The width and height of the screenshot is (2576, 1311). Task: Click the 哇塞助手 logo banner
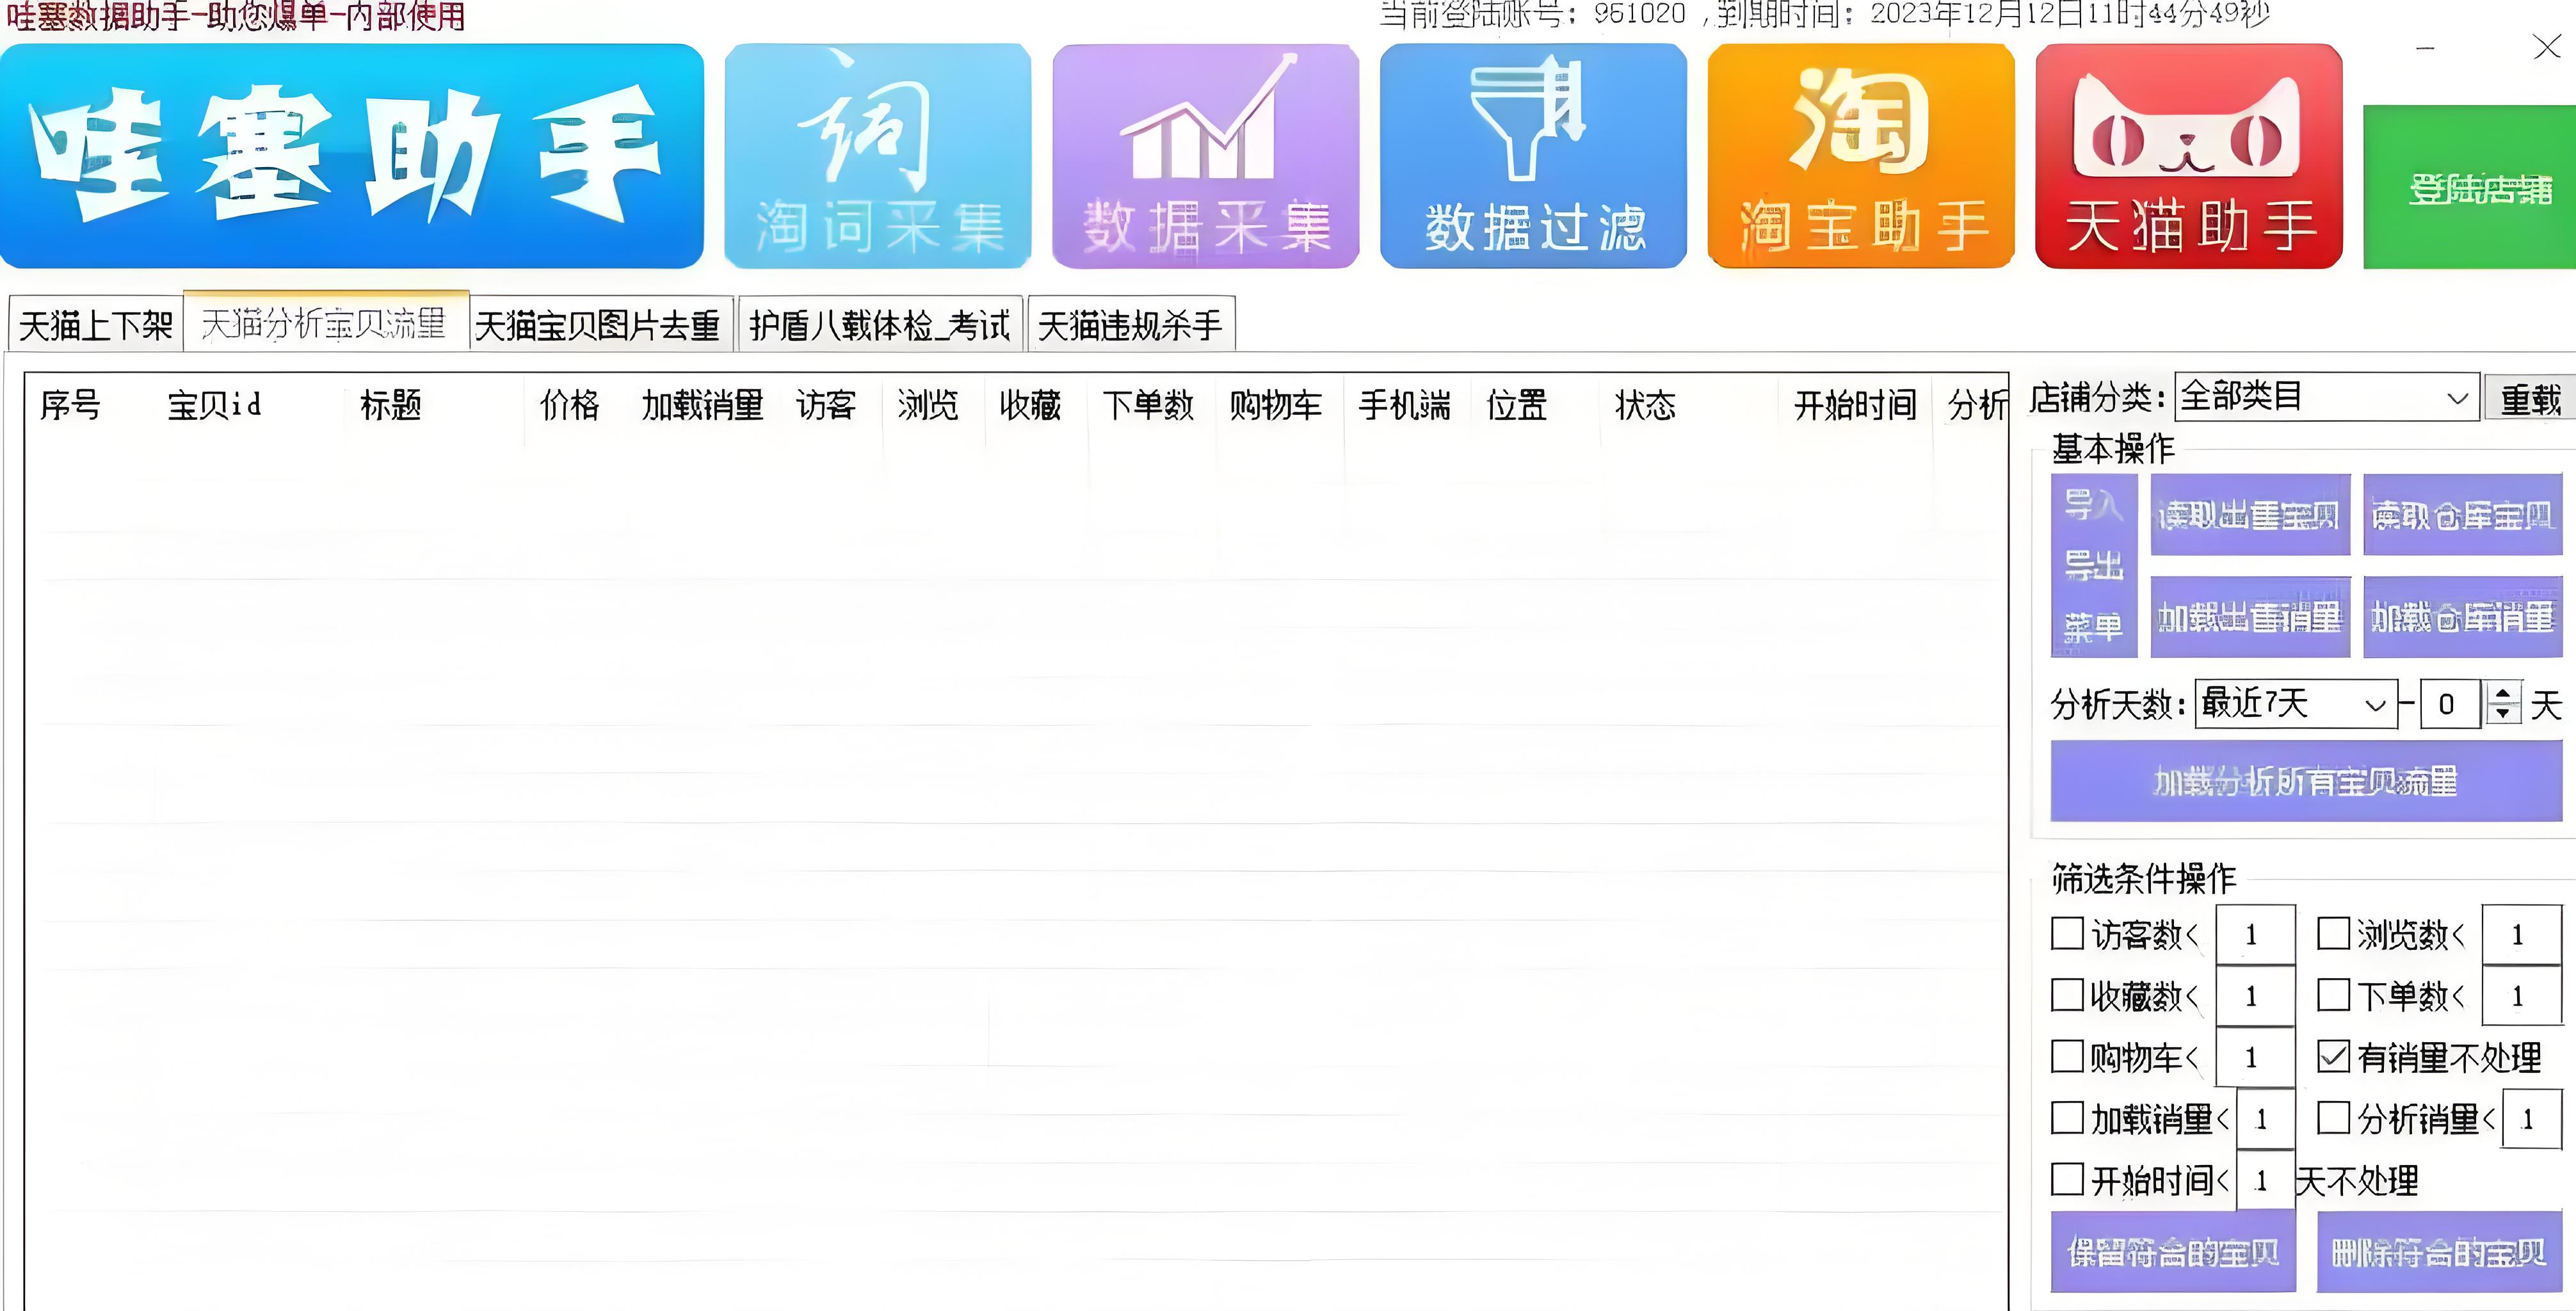click(351, 156)
